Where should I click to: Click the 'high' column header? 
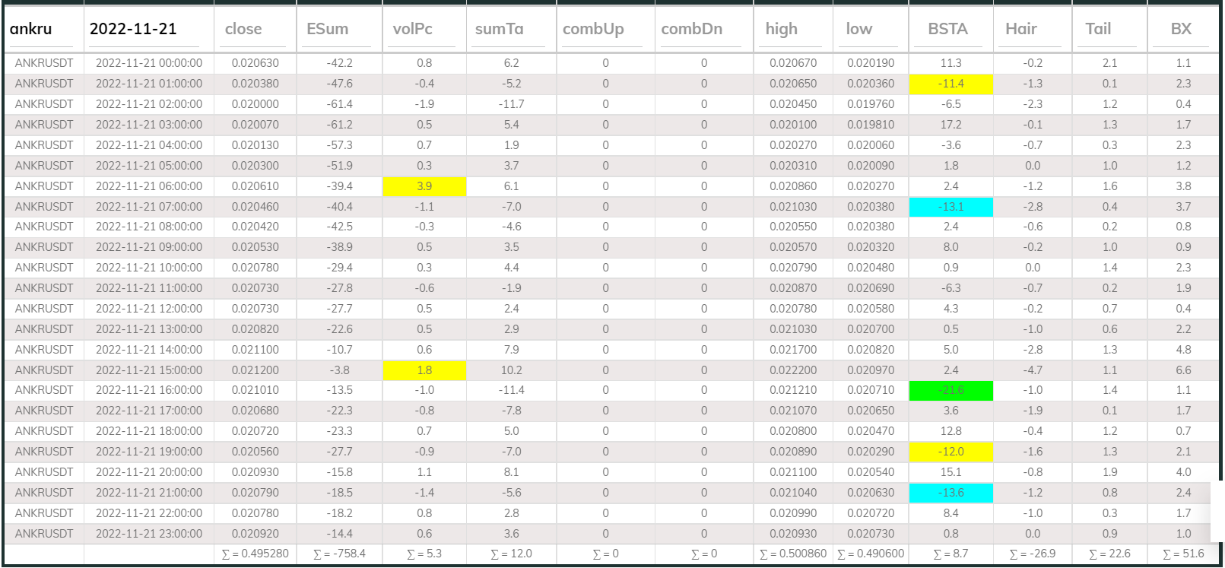[x=782, y=29]
